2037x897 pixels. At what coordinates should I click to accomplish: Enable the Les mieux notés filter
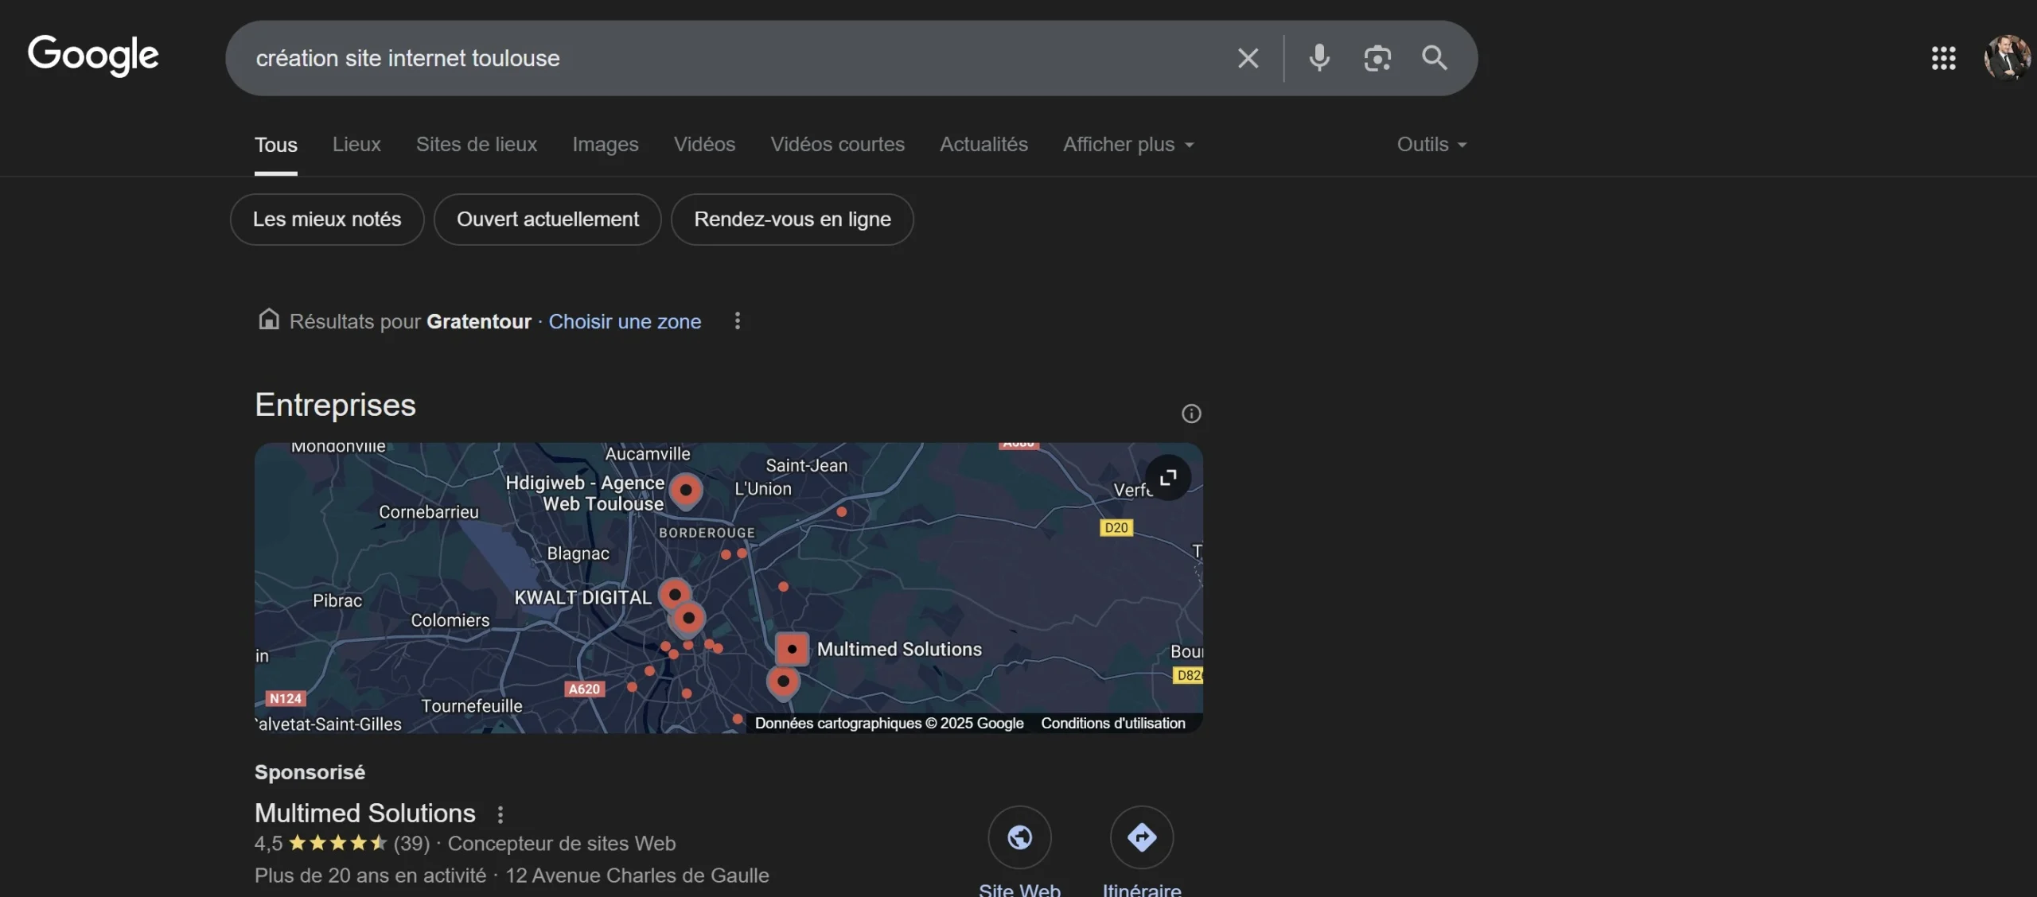click(x=327, y=219)
